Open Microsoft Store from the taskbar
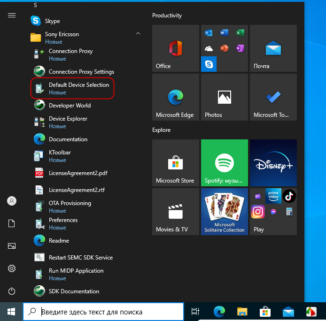The width and height of the screenshot is (326, 321). (265, 312)
